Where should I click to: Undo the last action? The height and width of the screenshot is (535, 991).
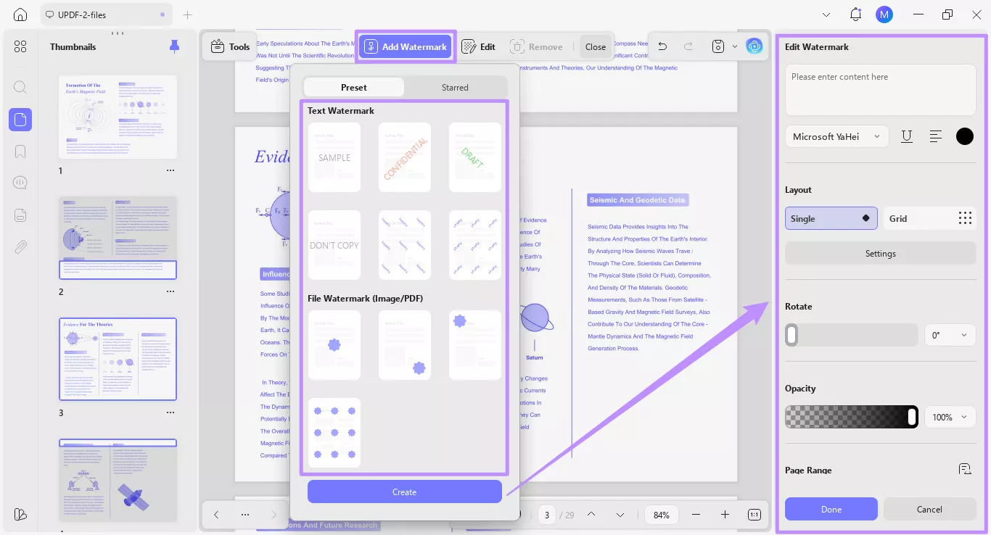pyautogui.click(x=662, y=46)
